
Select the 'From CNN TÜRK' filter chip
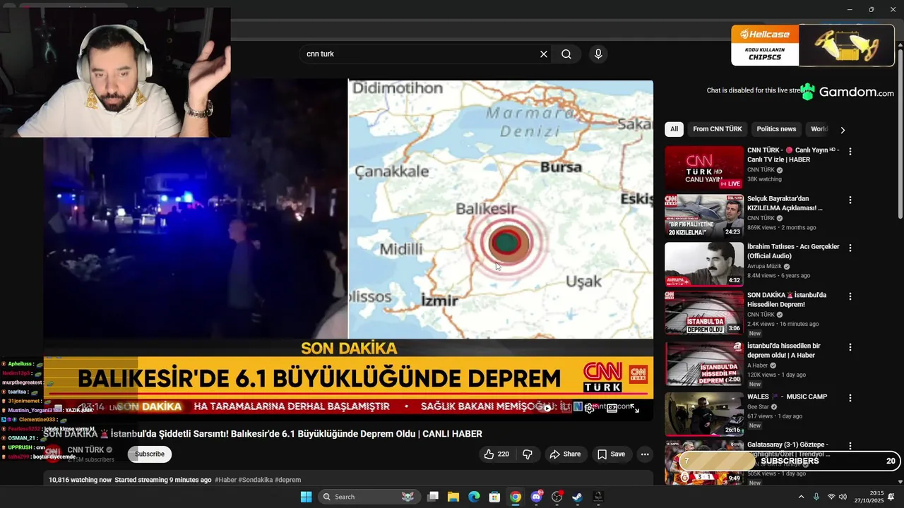pos(718,129)
